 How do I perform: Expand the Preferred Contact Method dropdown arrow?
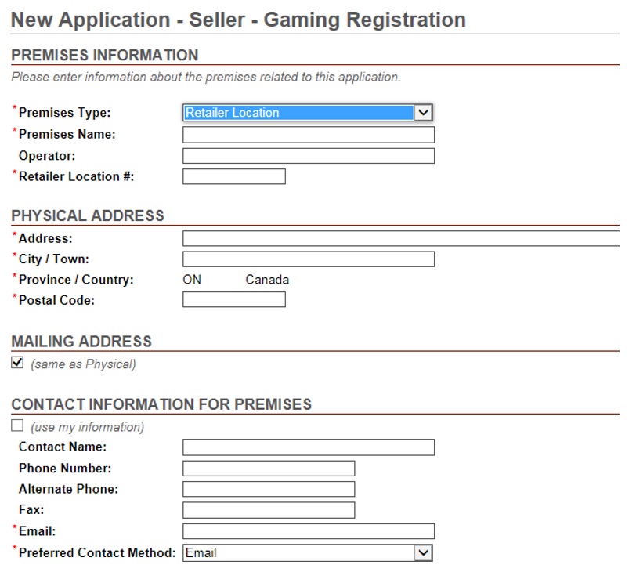click(423, 552)
